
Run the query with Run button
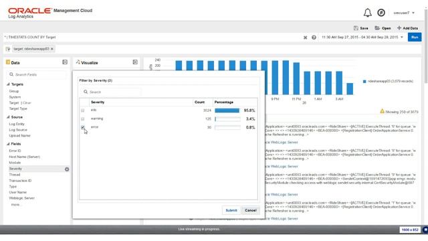coord(415,37)
